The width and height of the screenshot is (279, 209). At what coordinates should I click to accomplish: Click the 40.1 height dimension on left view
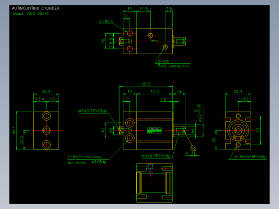(14, 130)
